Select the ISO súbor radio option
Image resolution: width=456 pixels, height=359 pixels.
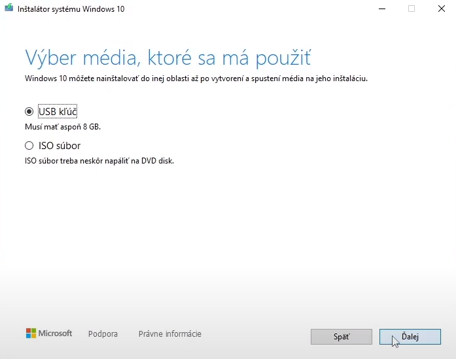(29, 145)
